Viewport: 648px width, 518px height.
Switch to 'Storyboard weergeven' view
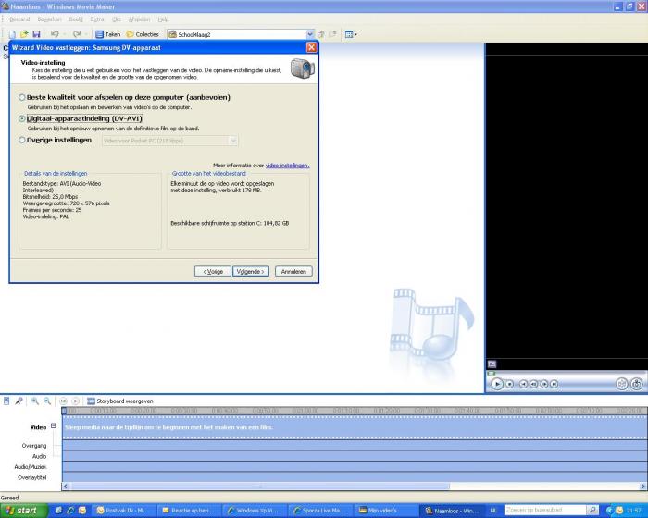pos(119,401)
